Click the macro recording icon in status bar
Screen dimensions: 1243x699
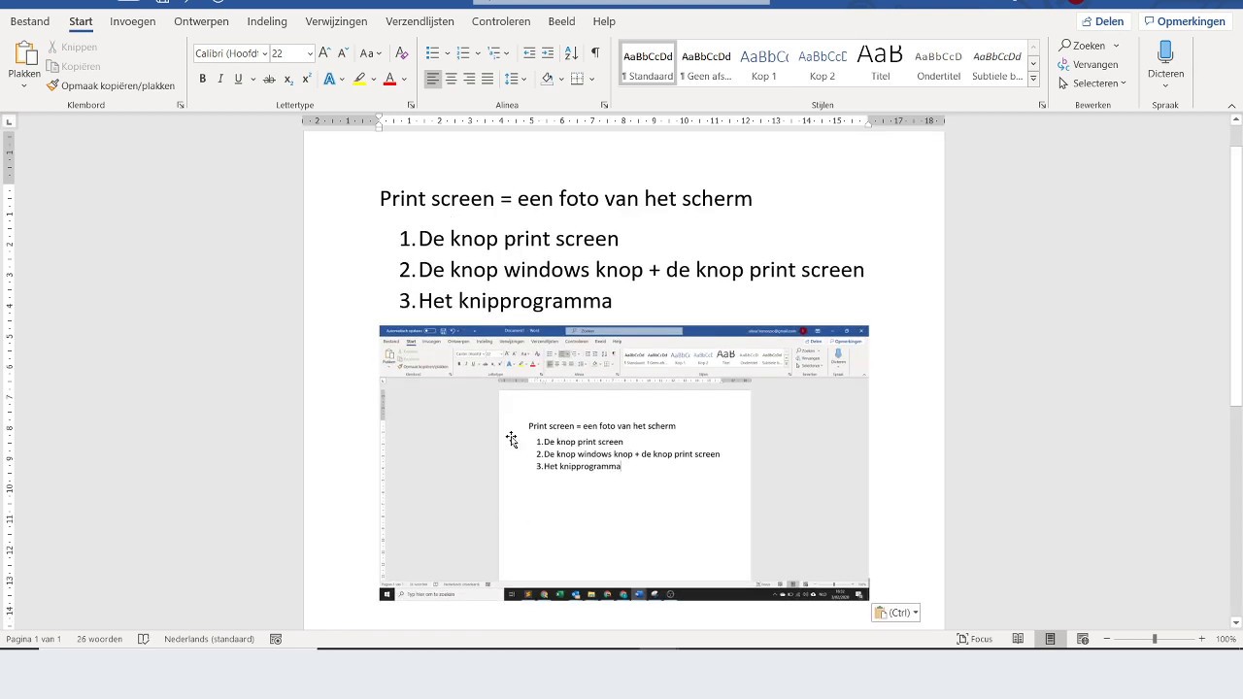coord(276,639)
